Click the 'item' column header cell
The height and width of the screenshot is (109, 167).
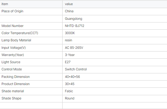(x=31, y=4)
